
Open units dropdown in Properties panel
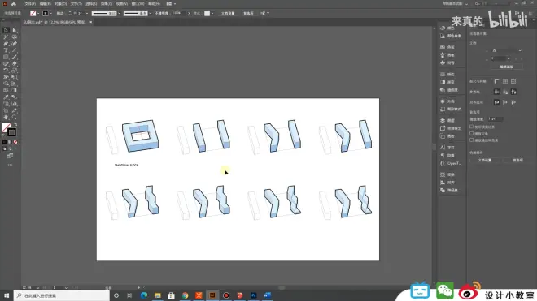tap(506, 50)
